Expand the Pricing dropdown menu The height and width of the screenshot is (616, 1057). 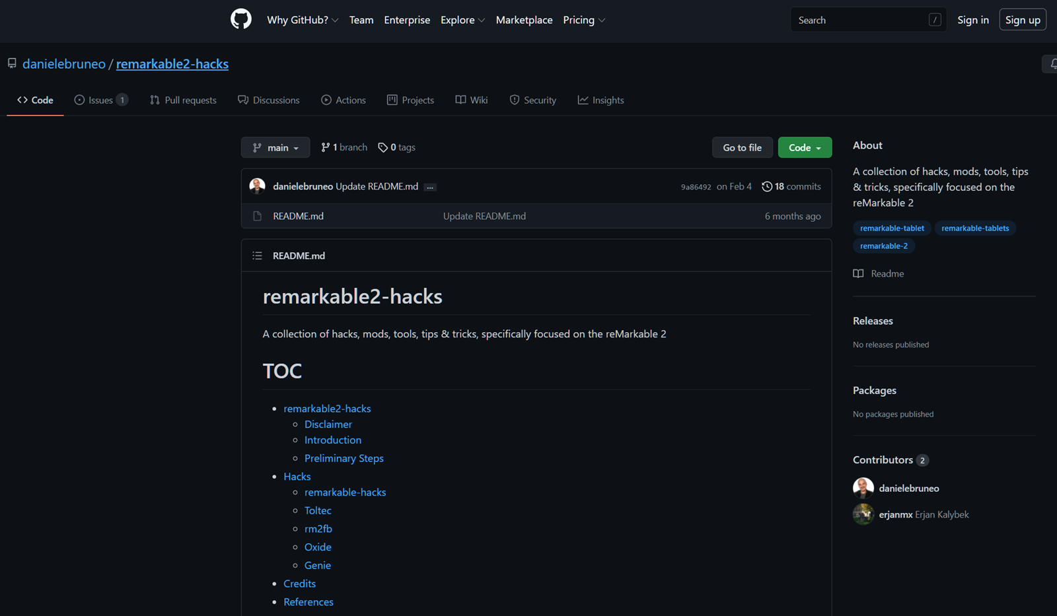[x=584, y=20]
